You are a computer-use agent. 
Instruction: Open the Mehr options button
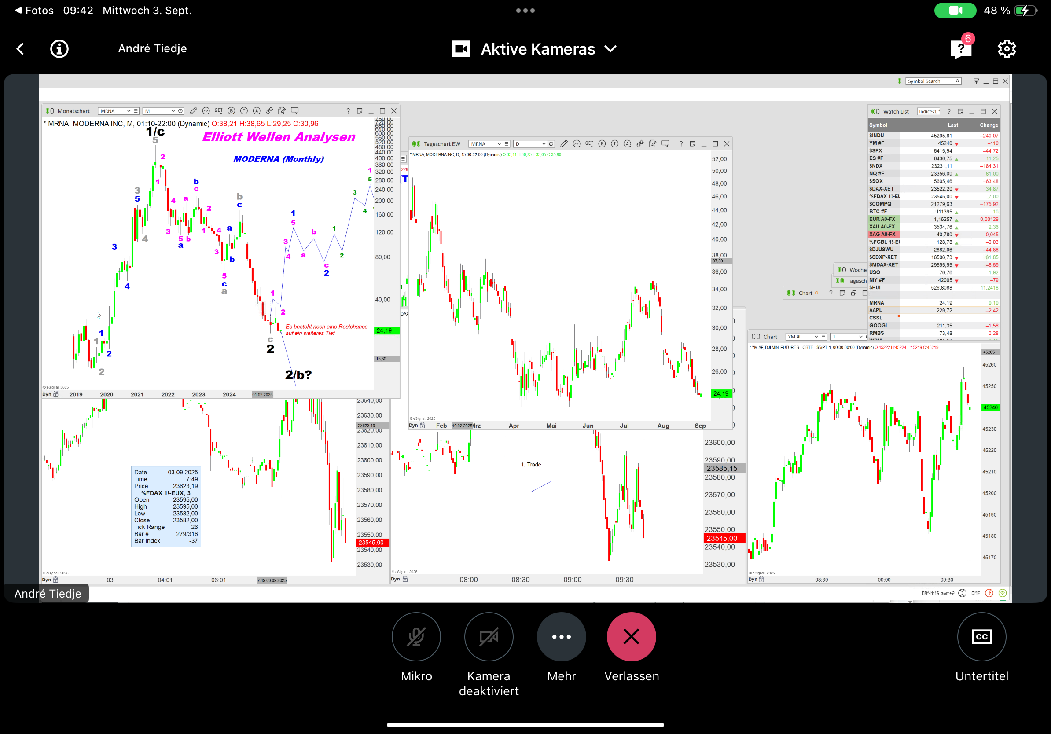click(x=561, y=637)
